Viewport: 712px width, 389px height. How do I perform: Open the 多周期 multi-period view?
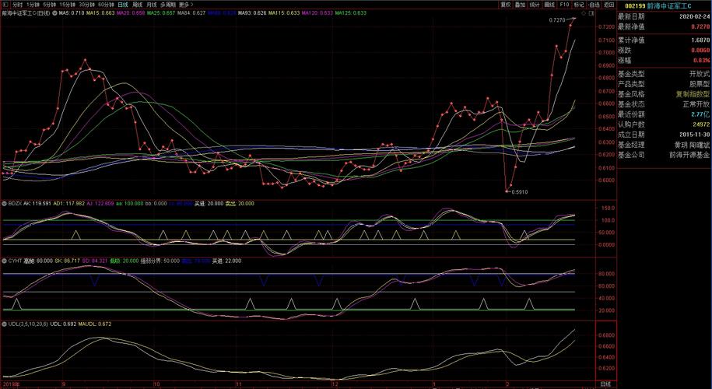[x=167, y=4]
